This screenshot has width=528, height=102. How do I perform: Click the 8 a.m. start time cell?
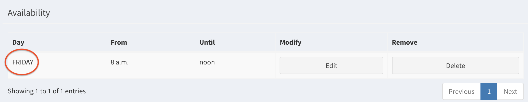click(120, 62)
